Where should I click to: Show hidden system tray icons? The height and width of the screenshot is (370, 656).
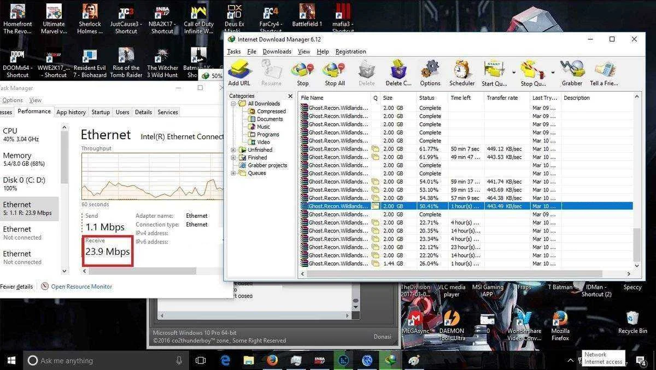click(570, 360)
